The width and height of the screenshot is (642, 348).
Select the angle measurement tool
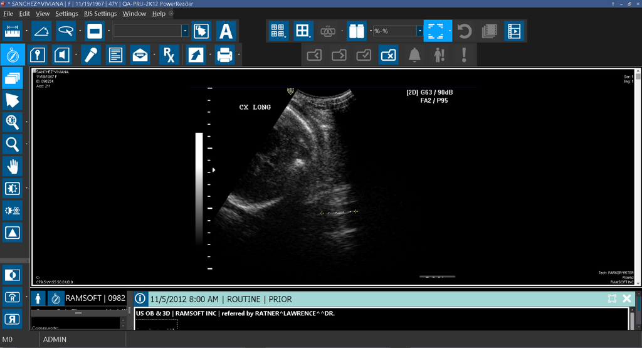(x=40, y=30)
